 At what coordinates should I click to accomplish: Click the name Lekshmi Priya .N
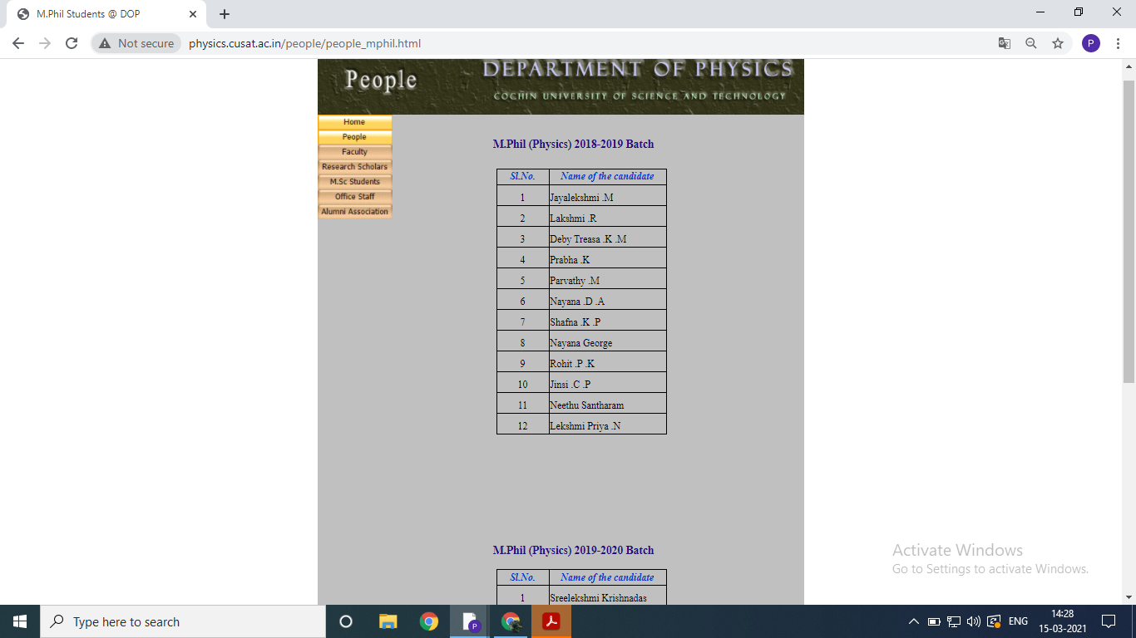585,426
